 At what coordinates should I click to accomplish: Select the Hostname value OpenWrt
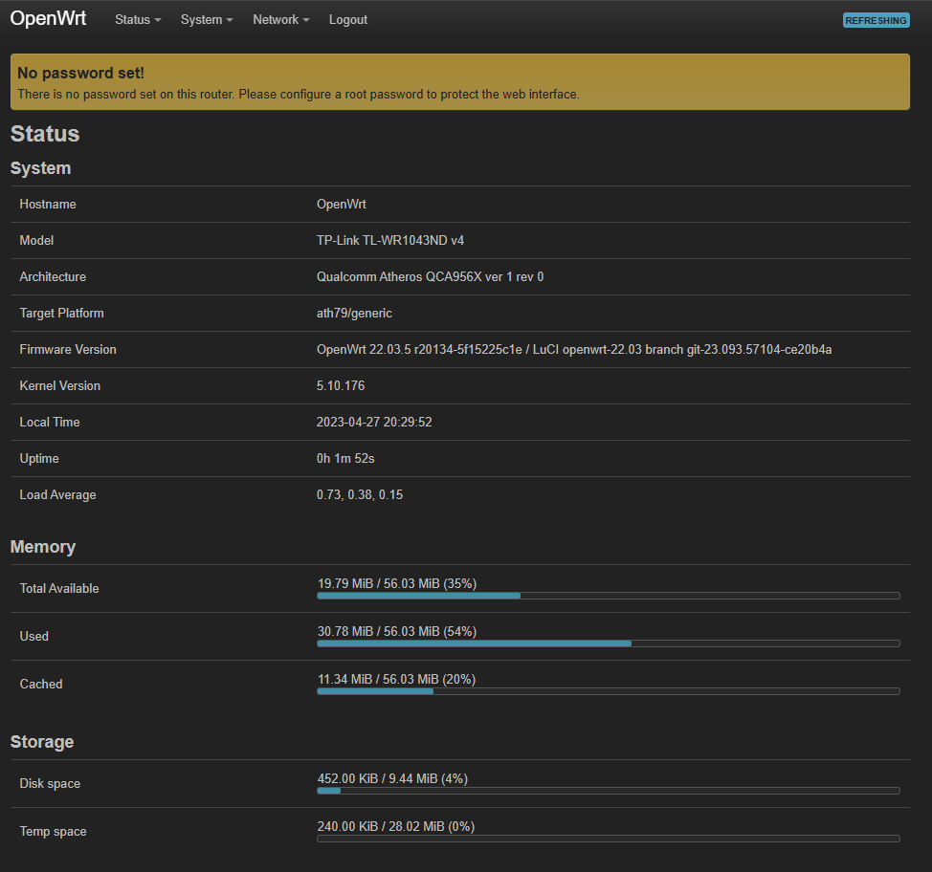coord(342,205)
